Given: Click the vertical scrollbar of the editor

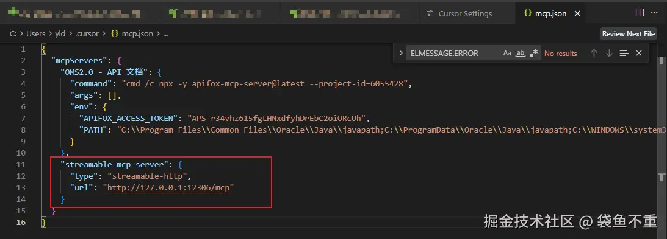Looking at the screenshot, I should 662,140.
